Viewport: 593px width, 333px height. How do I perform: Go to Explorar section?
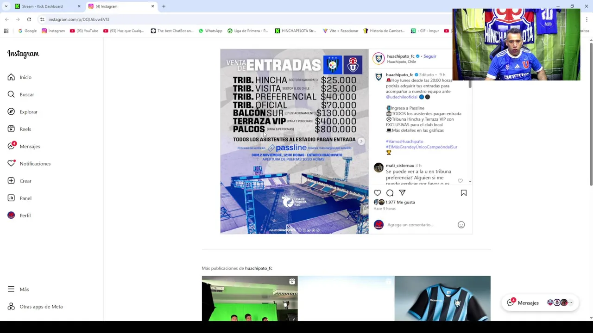[x=22, y=112]
